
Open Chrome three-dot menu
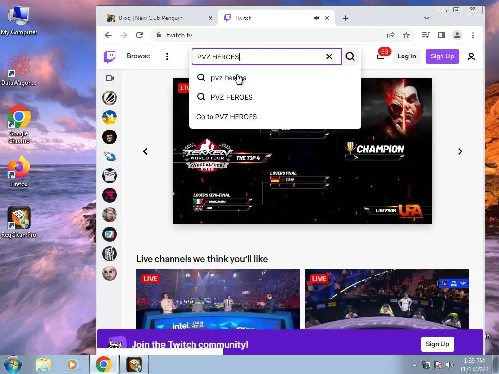click(x=473, y=35)
